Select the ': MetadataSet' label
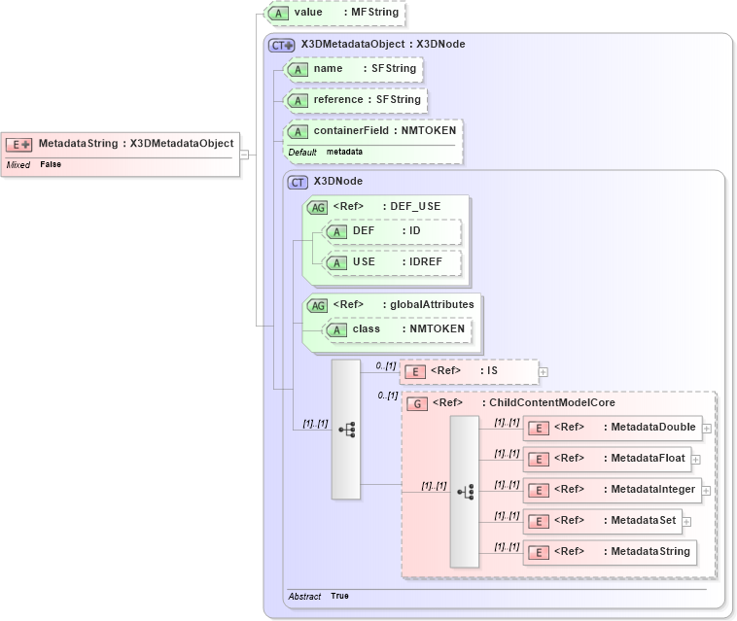The width and height of the screenshot is (737, 621). [640, 520]
